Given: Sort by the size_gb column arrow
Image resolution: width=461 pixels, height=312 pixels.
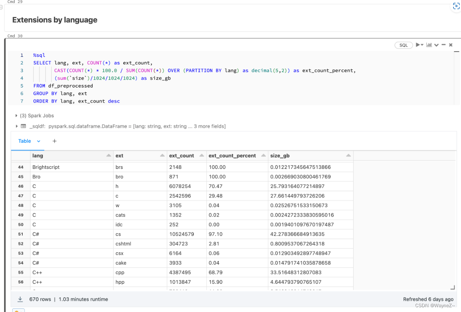Looking at the screenshot, I should tap(348, 155).
